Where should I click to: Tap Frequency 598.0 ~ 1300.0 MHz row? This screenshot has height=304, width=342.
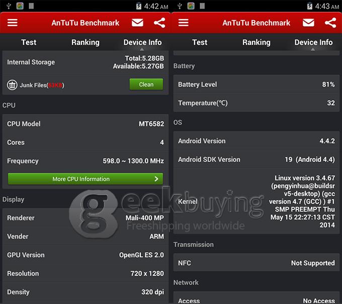tap(85, 161)
